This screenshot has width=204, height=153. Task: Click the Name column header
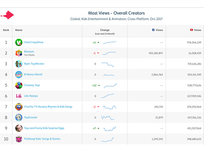pos(19,30)
